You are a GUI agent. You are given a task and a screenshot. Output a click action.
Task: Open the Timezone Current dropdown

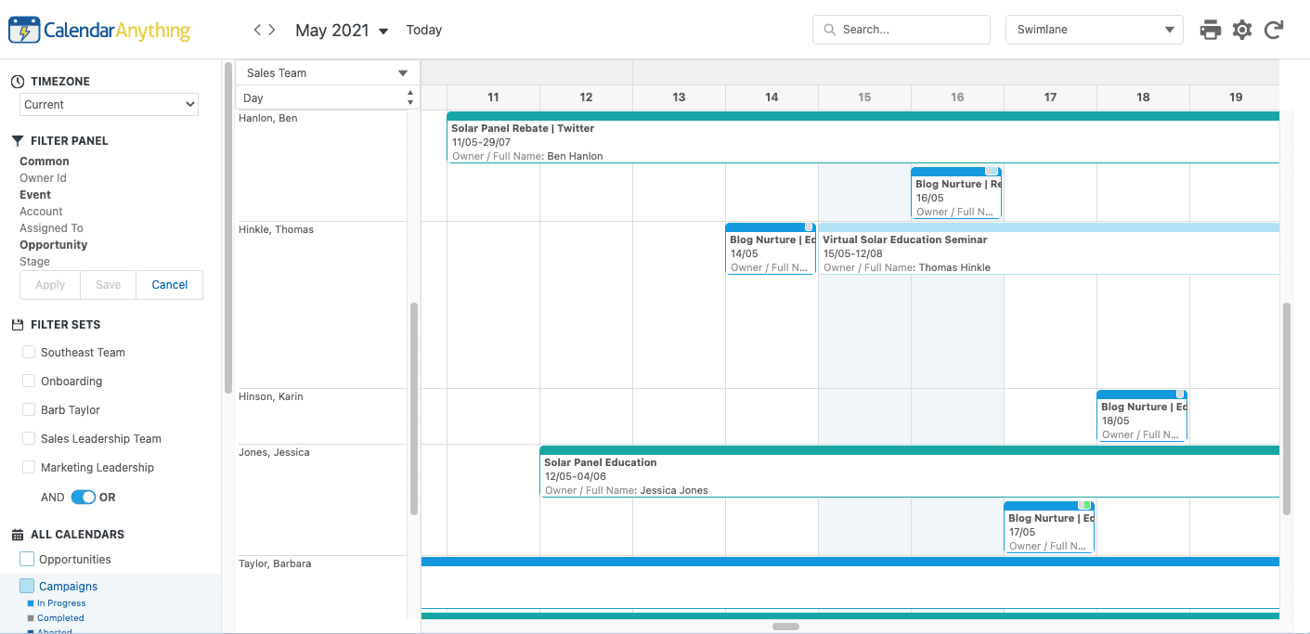(x=109, y=105)
